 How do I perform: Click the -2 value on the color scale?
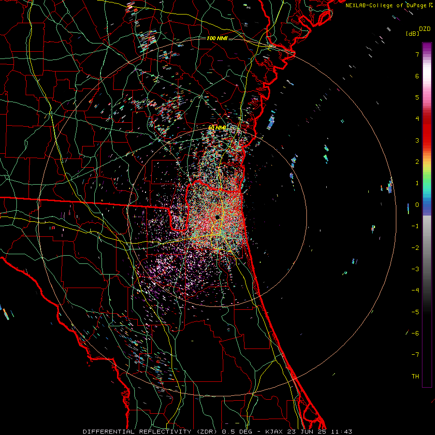[415, 248]
